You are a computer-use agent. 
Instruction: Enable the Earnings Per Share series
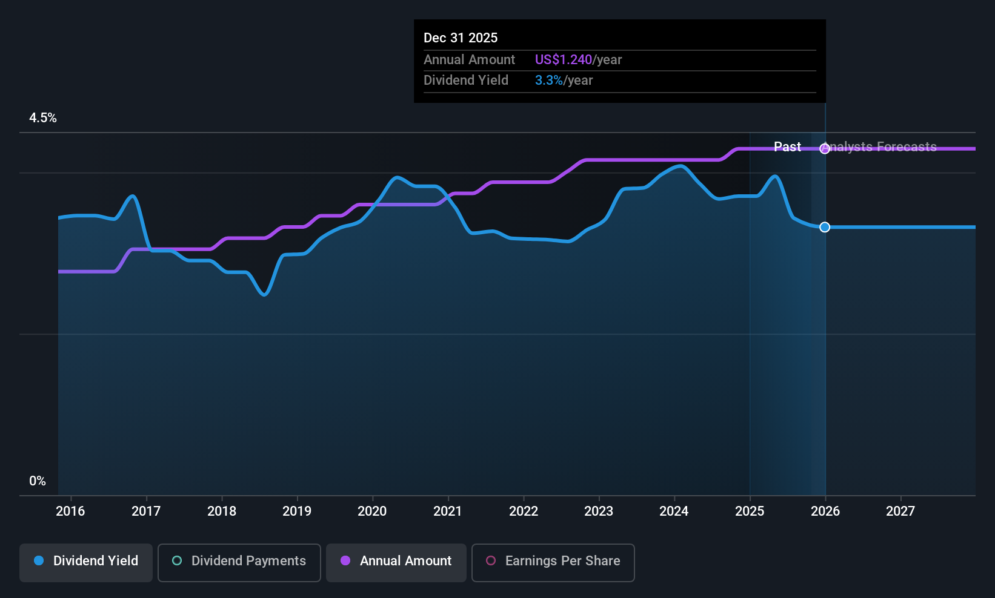click(x=552, y=562)
